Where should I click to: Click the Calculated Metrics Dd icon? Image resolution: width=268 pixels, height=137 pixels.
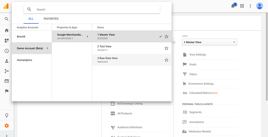[185, 93]
